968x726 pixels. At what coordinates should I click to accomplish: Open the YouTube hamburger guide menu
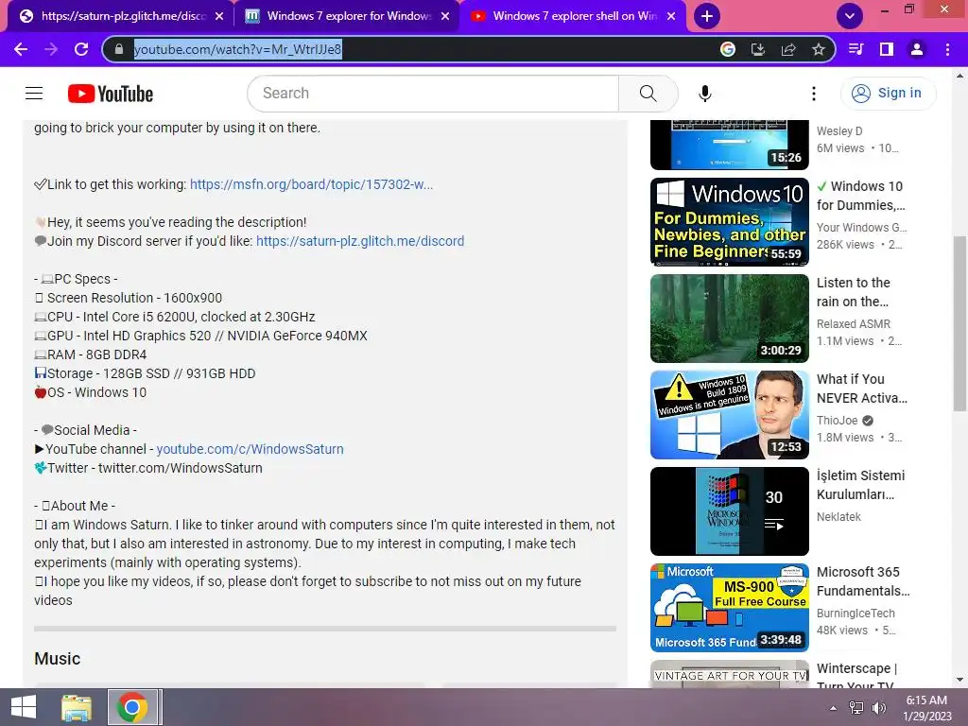[x=34, y=94]
